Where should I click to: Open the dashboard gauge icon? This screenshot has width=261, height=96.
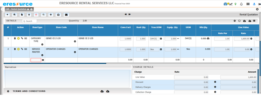click(225, 4)
